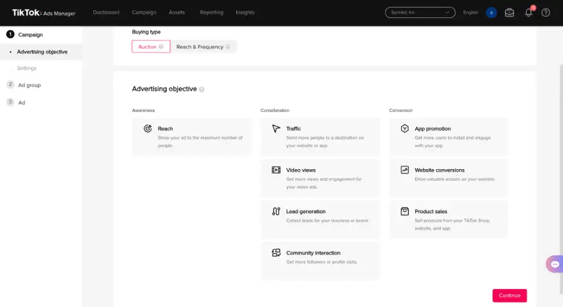563x307 pixels.
Task: Select Settings in sidebar
Action: (x=26, y=68)
